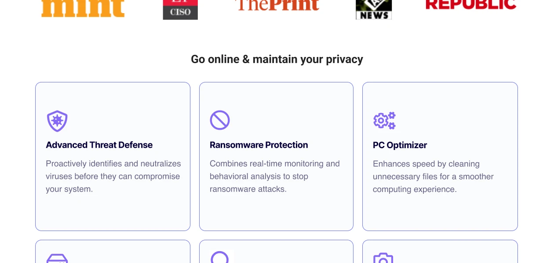This screenshot has width=554, height=263.
Task: Click the Advanced Threat Defense shield icon
Action: [57, 121]
